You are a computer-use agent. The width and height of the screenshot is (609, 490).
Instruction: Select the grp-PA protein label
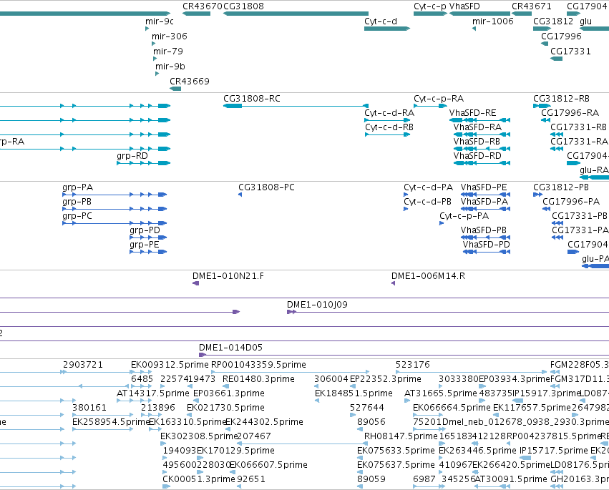(x=78, y=187)
